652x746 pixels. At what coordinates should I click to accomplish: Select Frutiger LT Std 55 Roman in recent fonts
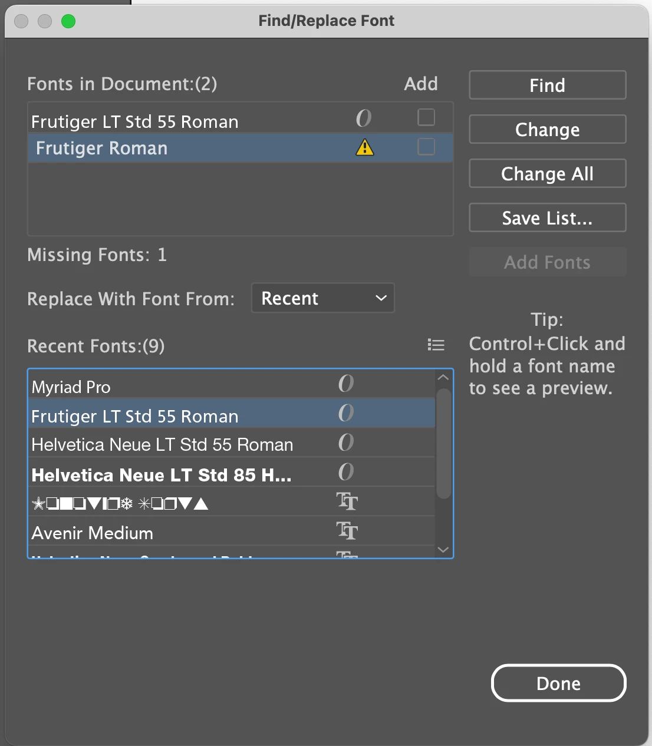point(232,413)
